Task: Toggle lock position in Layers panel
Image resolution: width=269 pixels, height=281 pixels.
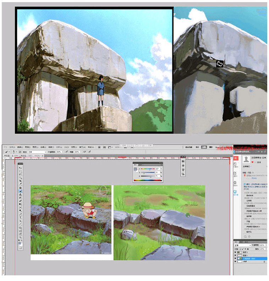Action: (x=245, y=249)
